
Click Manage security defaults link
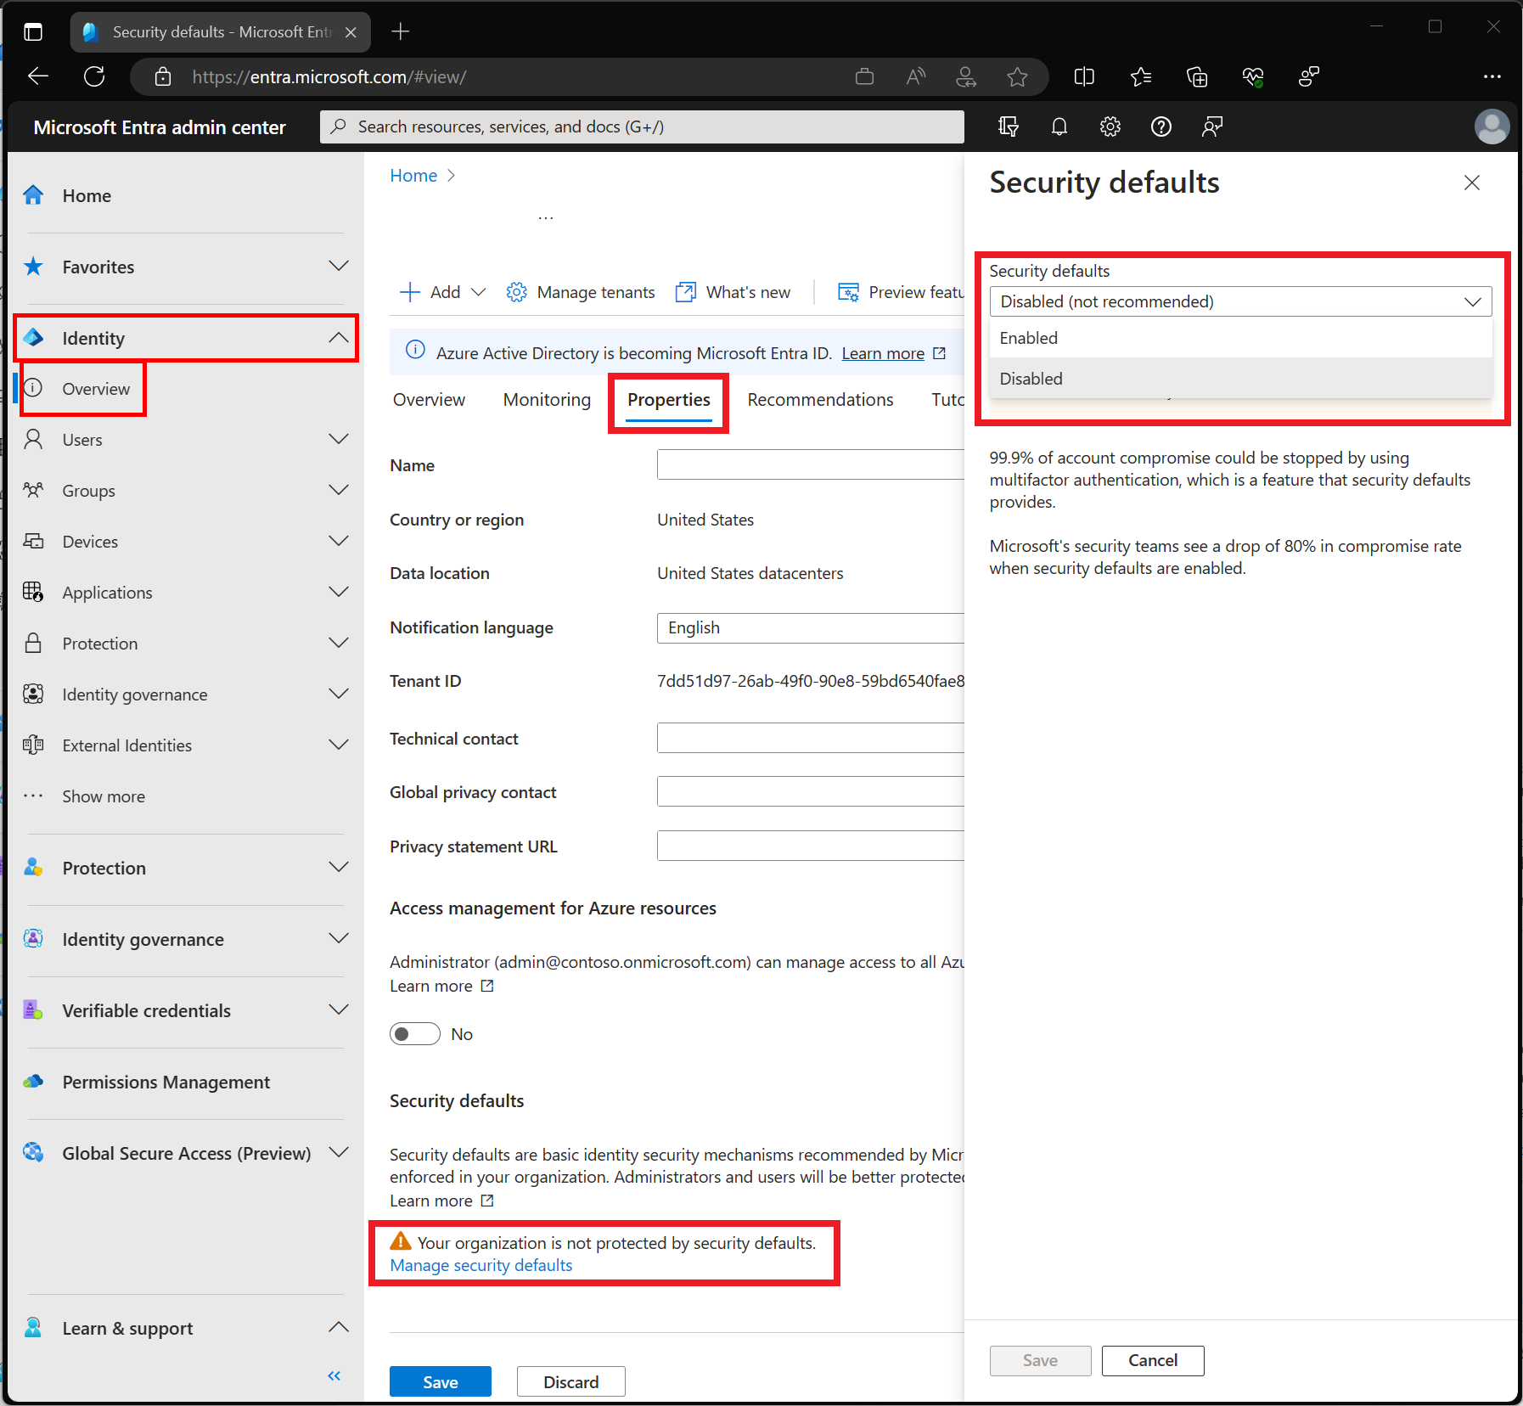point(481,1265)
